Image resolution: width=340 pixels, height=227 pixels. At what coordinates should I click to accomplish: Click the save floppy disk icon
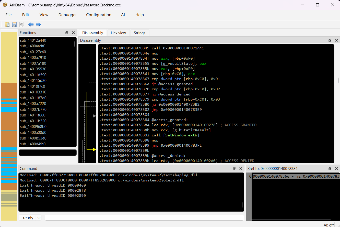coord(14,24)
